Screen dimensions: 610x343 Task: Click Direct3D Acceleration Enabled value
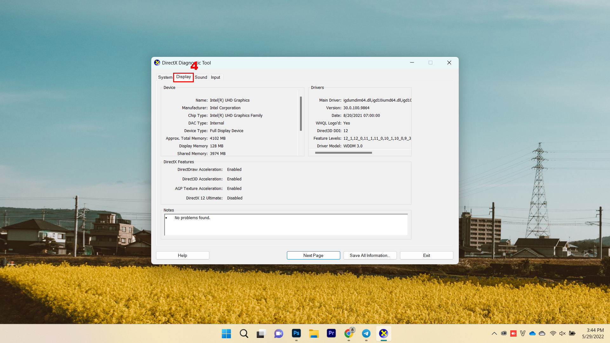pyautogui.click(x=234, y=179)
